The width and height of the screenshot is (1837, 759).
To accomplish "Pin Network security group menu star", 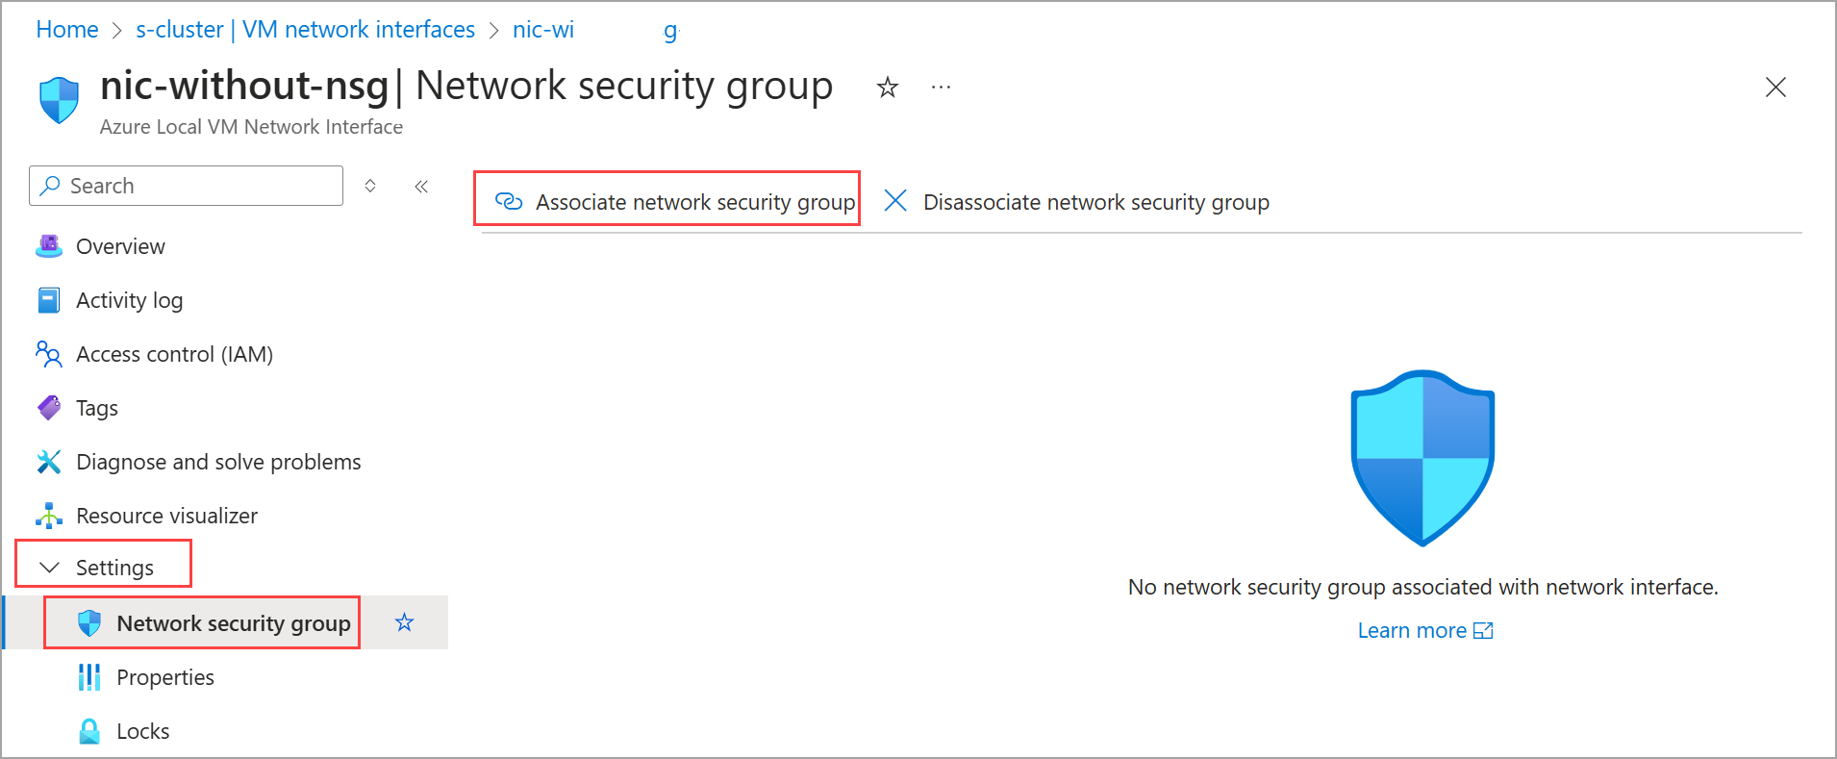I will click(x=405, y=622).
